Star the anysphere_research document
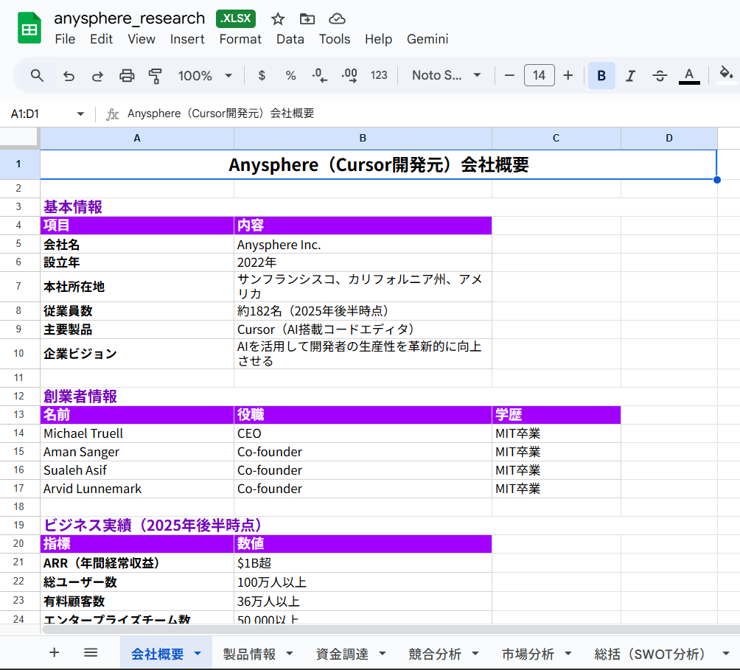 coord(278,19)
